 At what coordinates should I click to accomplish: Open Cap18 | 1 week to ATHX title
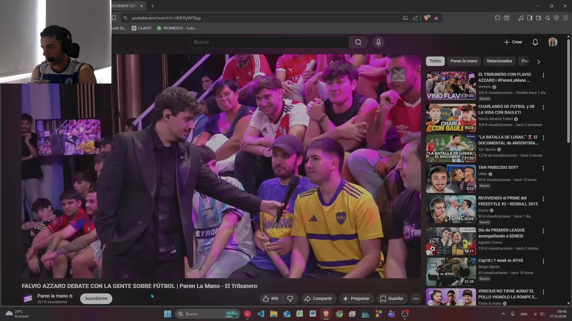500,260
